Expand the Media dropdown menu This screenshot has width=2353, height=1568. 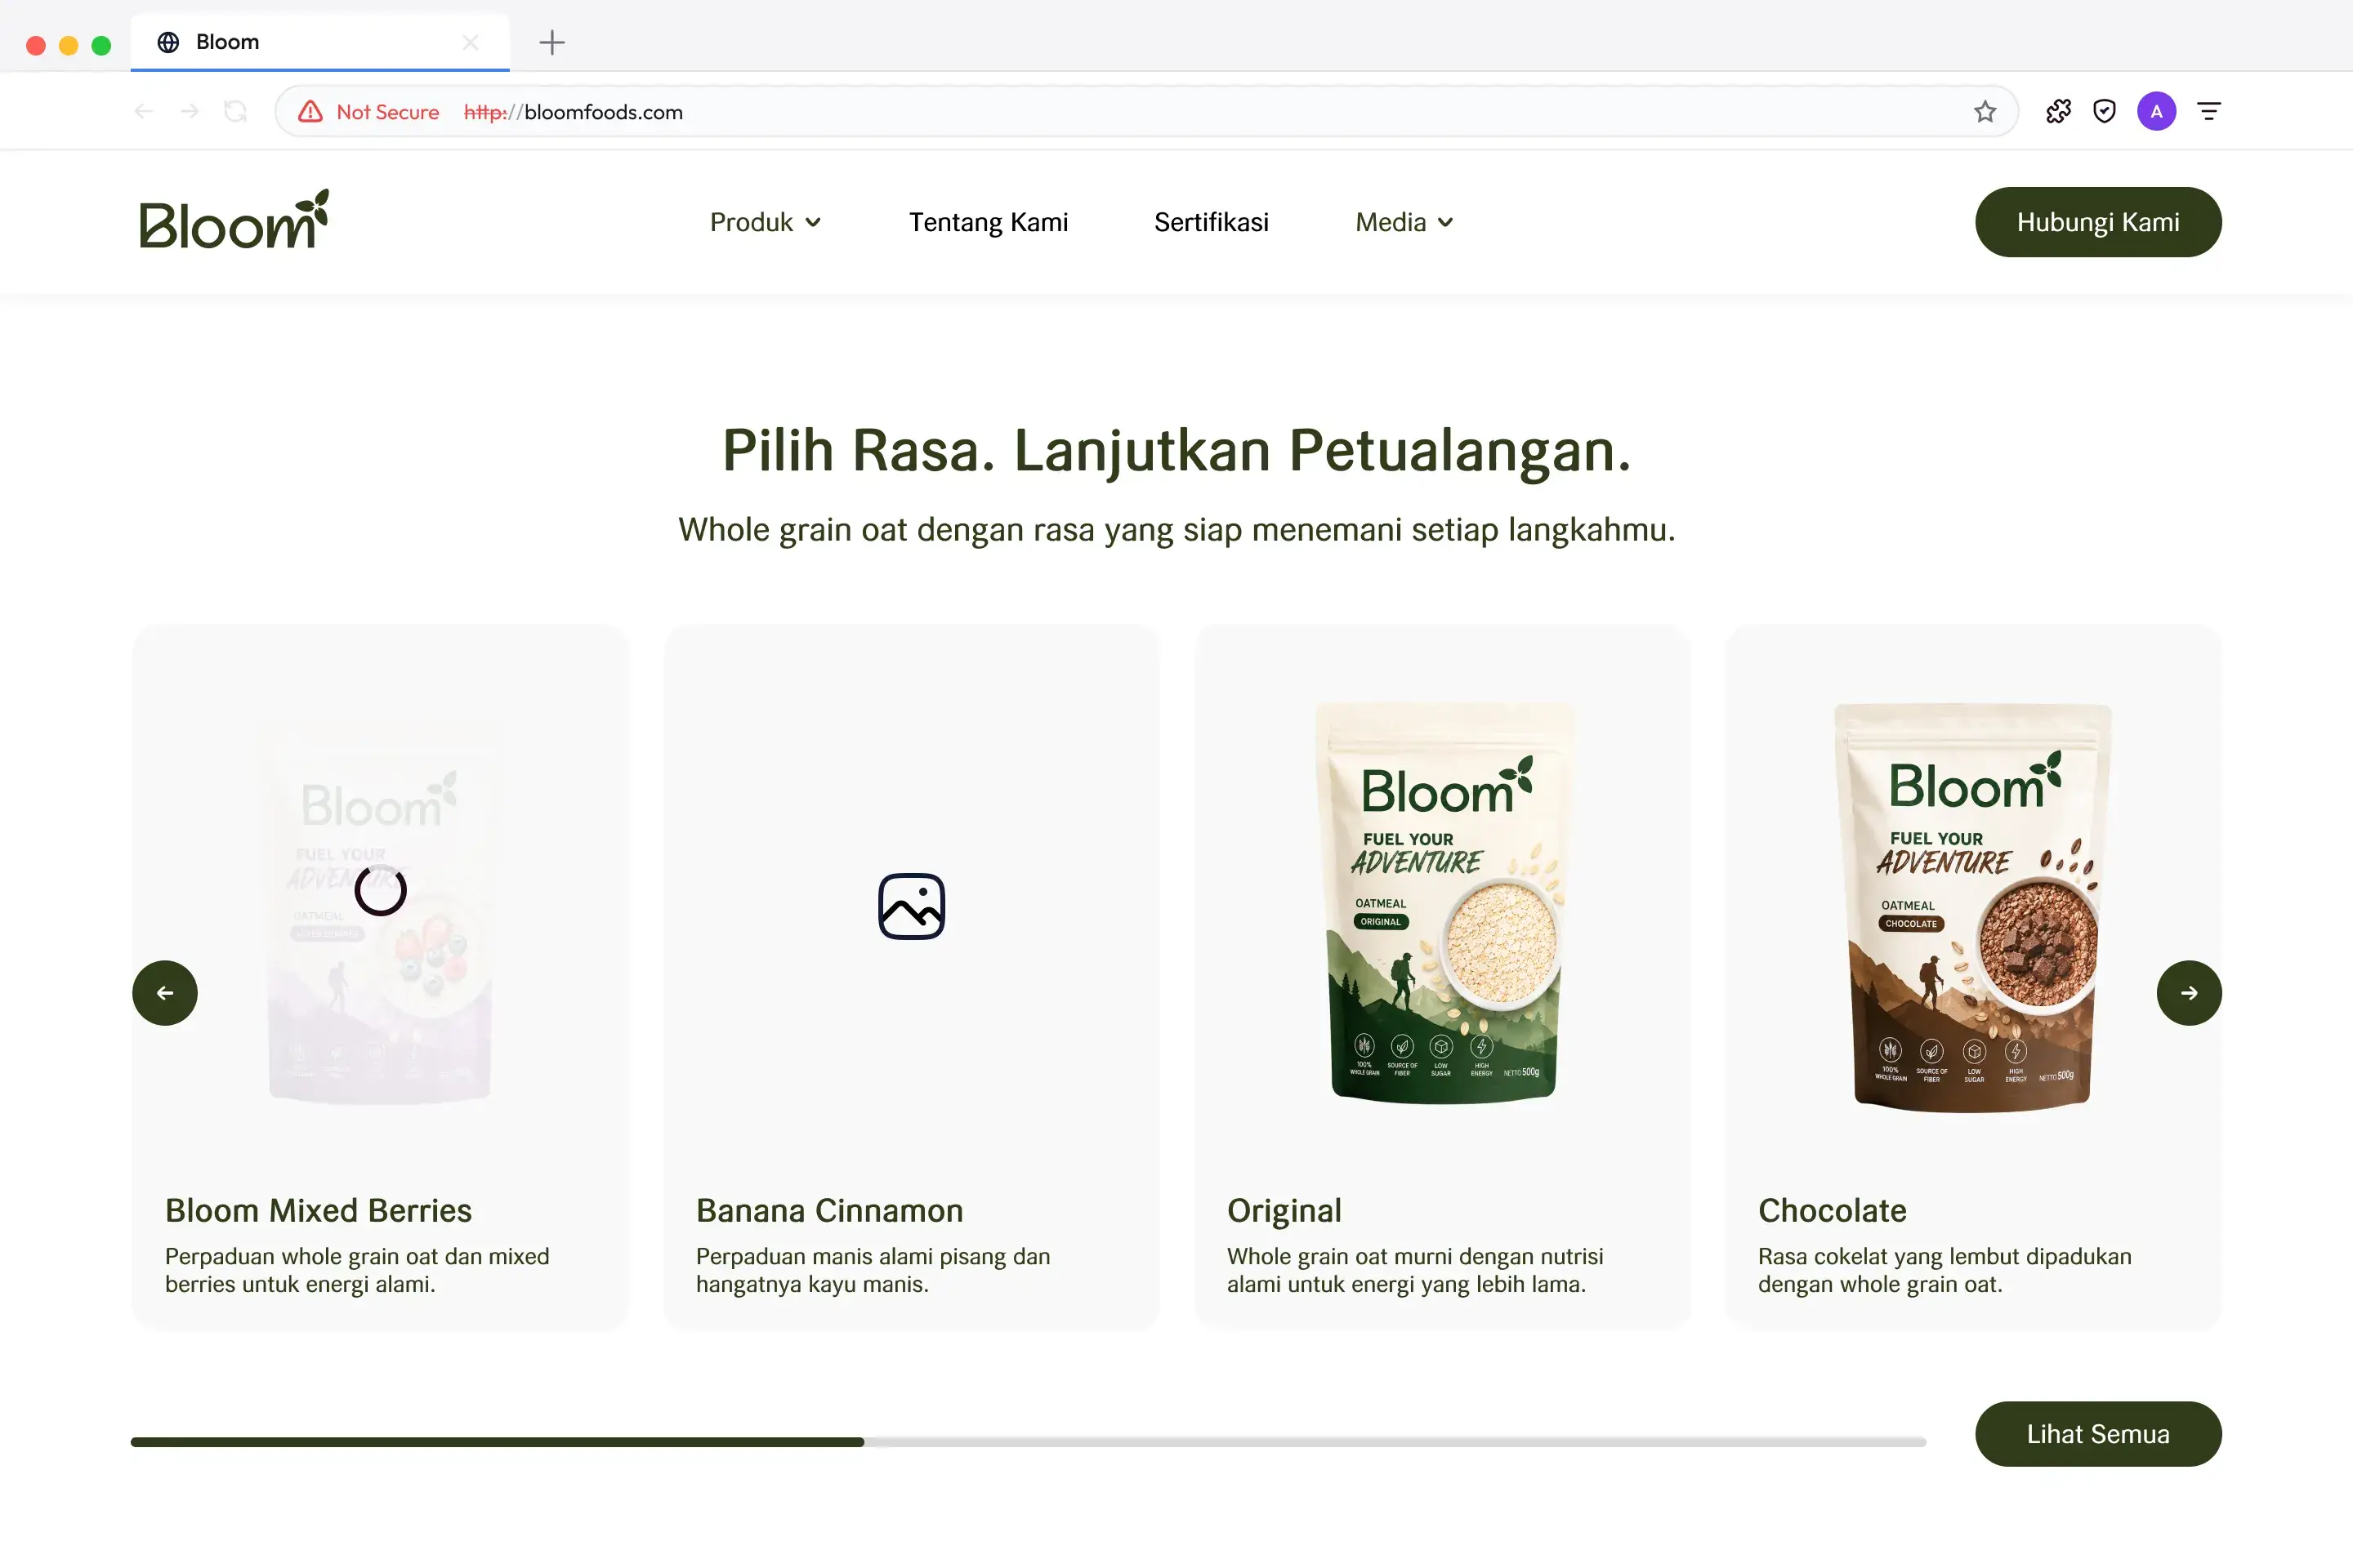(1404, 222)
